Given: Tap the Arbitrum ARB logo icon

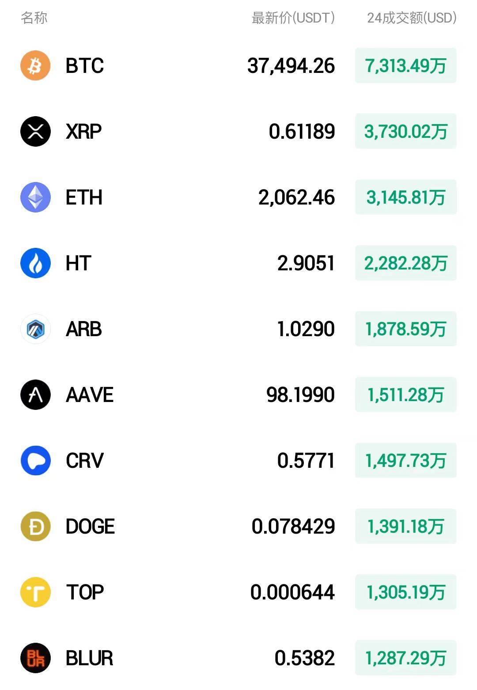Looking at the screenshot, I should [x=35, y=329].
